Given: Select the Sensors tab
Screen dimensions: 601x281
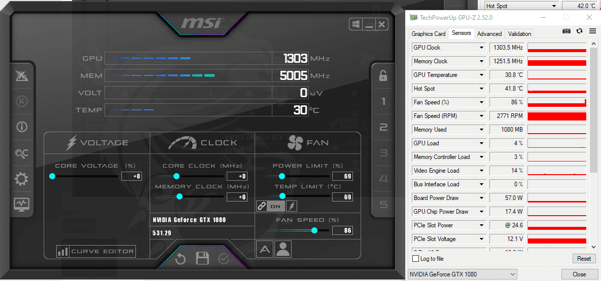Looking at the screenshot, I should (x=462, y=33).
